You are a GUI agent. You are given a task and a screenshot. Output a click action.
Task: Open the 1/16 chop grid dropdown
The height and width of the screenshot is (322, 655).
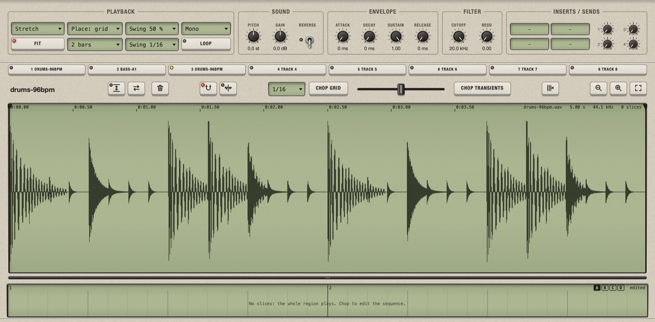point(287,89)
